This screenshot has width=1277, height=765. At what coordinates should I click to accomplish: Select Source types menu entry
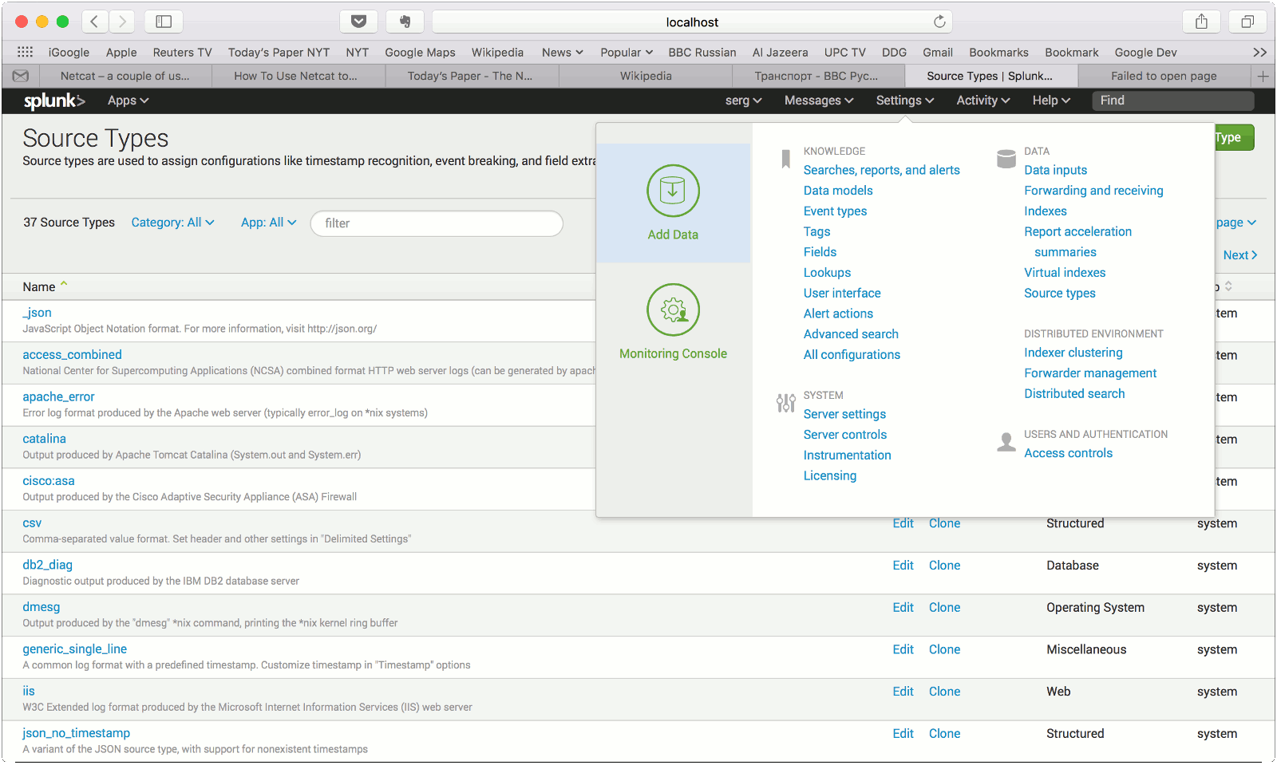point(1059,294)
